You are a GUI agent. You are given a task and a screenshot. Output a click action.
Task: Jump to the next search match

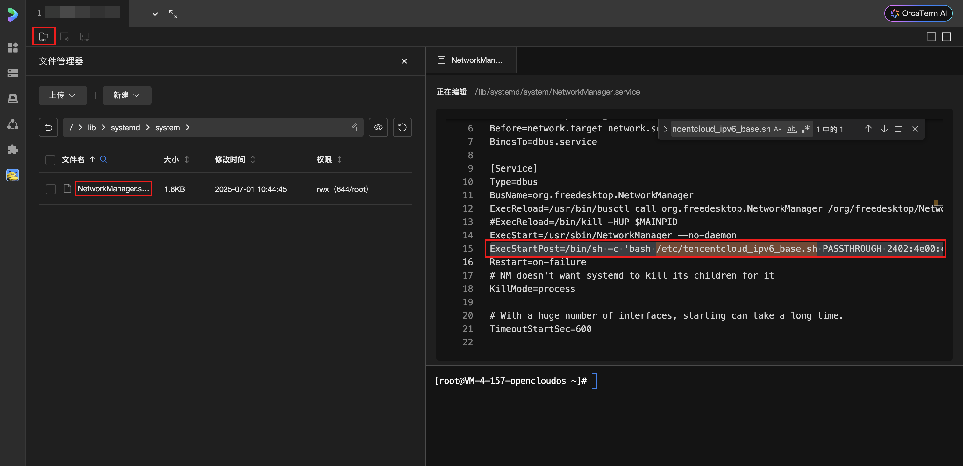pyautogui.click(x=884, y=129)
